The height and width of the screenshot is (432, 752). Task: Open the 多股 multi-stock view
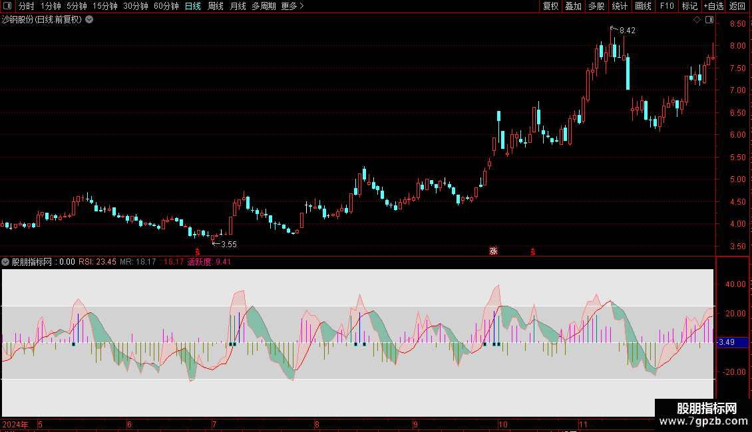click(597, 6)
